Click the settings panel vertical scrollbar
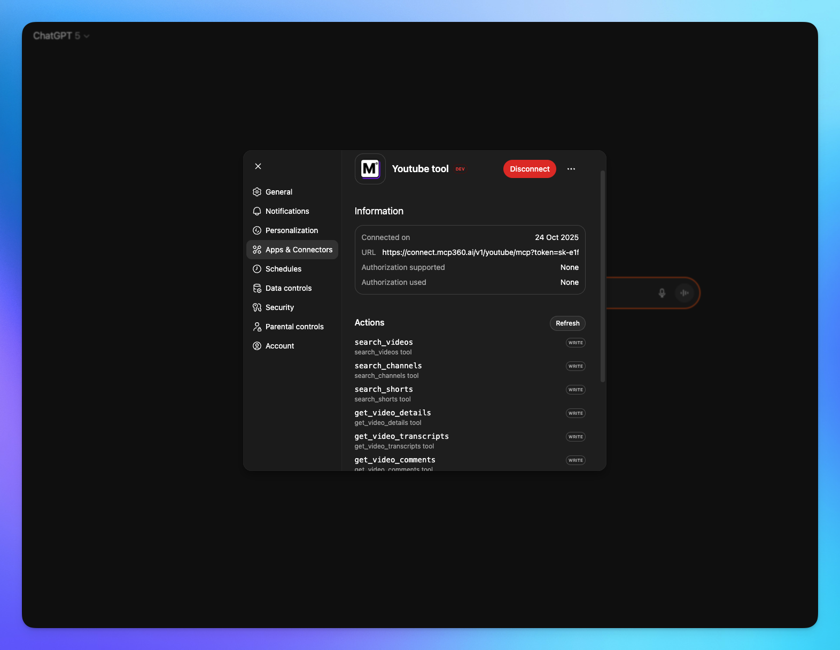Screen dimensions: 840x650 pyautogui.click(x=603, y=276)
